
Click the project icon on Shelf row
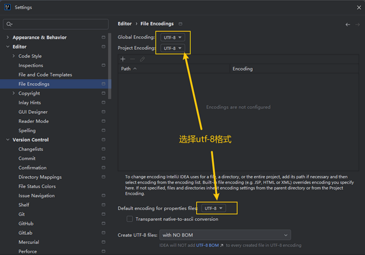click(103, 205)
